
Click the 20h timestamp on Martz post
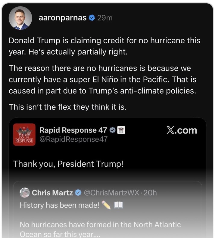150,193
